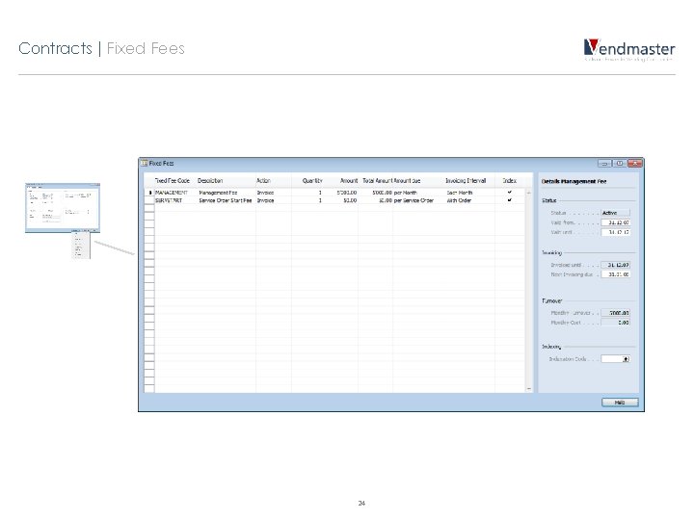The image size is (694, 520).
Task: Click the Monthly Turnover amount field
Action: [615, 313]
